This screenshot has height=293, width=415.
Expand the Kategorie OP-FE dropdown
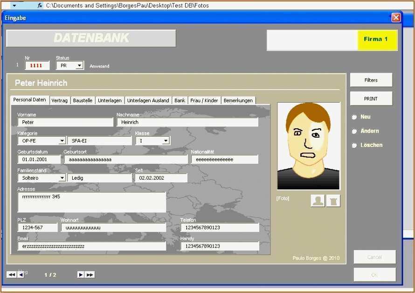[x=62, y=141]
